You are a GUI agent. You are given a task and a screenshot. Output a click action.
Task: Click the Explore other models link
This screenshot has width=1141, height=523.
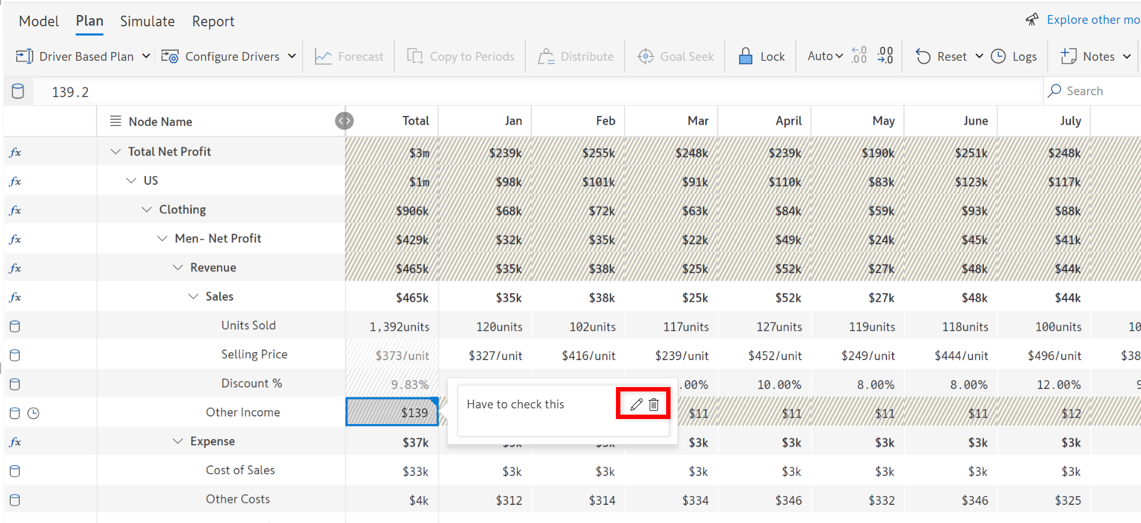1092,20
